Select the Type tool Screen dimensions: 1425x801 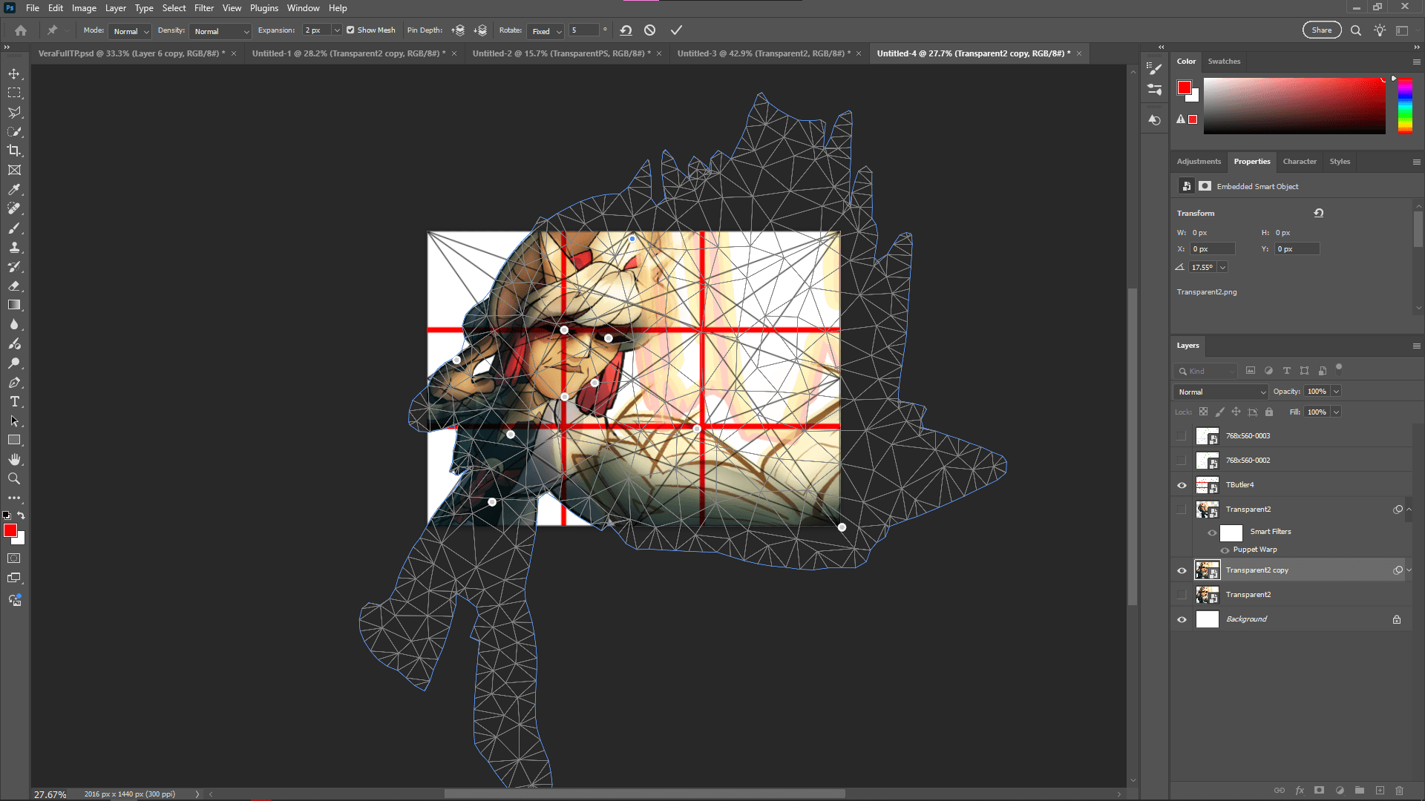click(x=13, y=401)
